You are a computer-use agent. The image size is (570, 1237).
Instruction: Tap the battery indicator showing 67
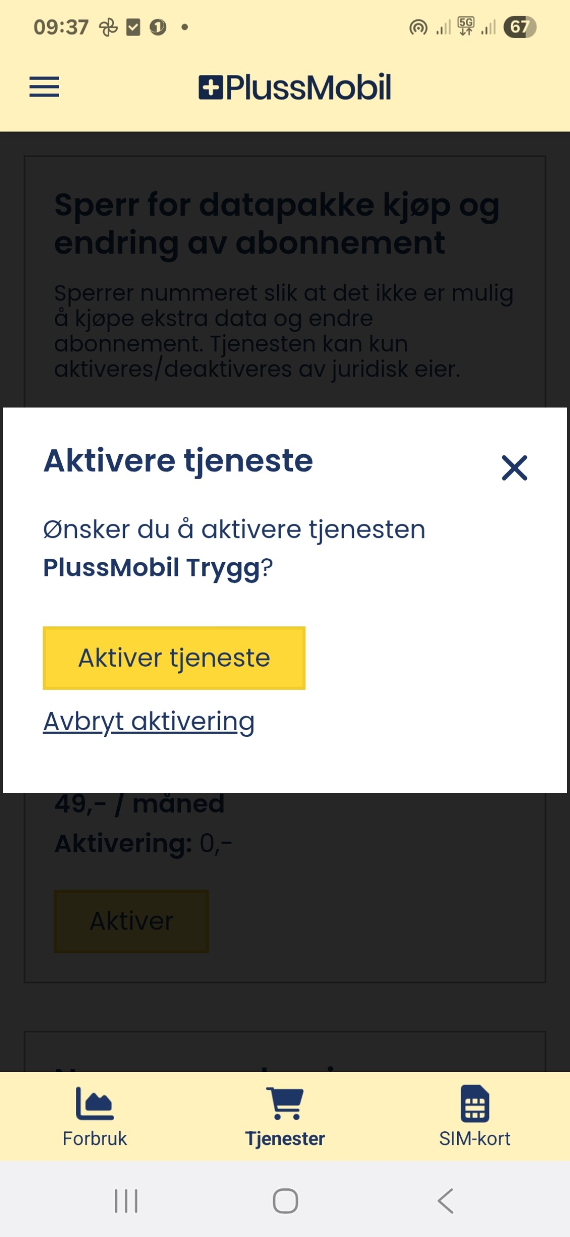(x=520, y=27)
